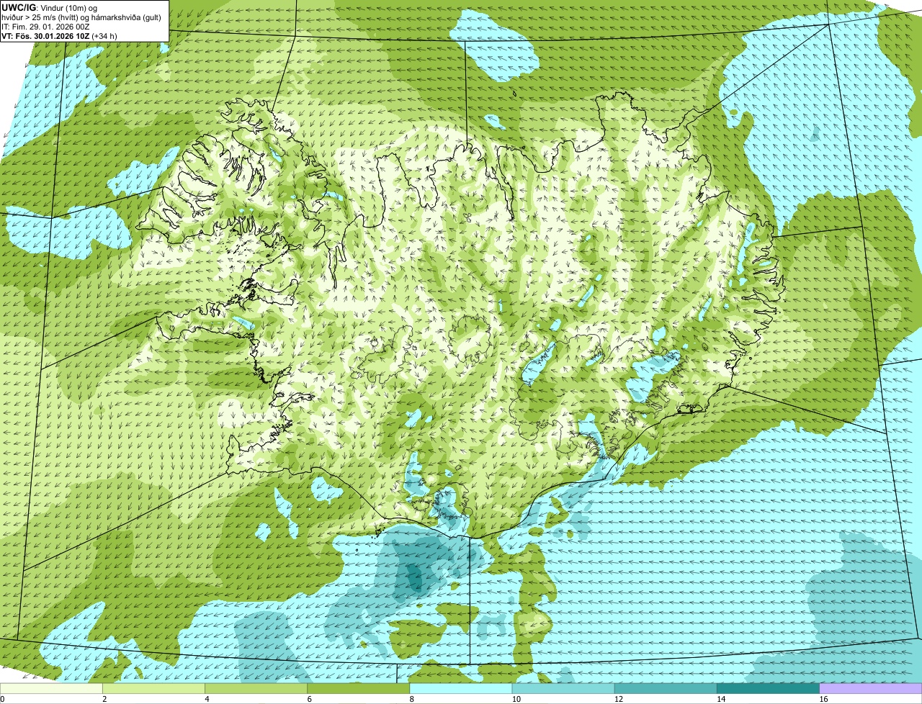Click the medium green 4–6 legend swatch
The image size is (922, 704).
point(256,688)
